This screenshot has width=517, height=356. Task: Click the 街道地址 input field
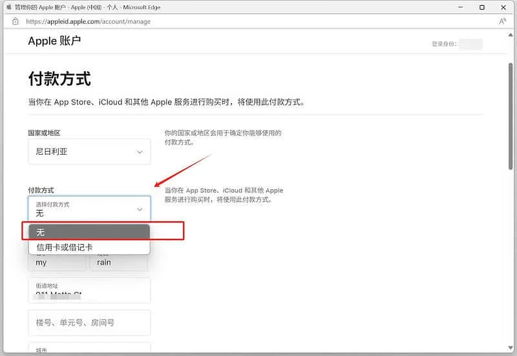tap(89, 290)
